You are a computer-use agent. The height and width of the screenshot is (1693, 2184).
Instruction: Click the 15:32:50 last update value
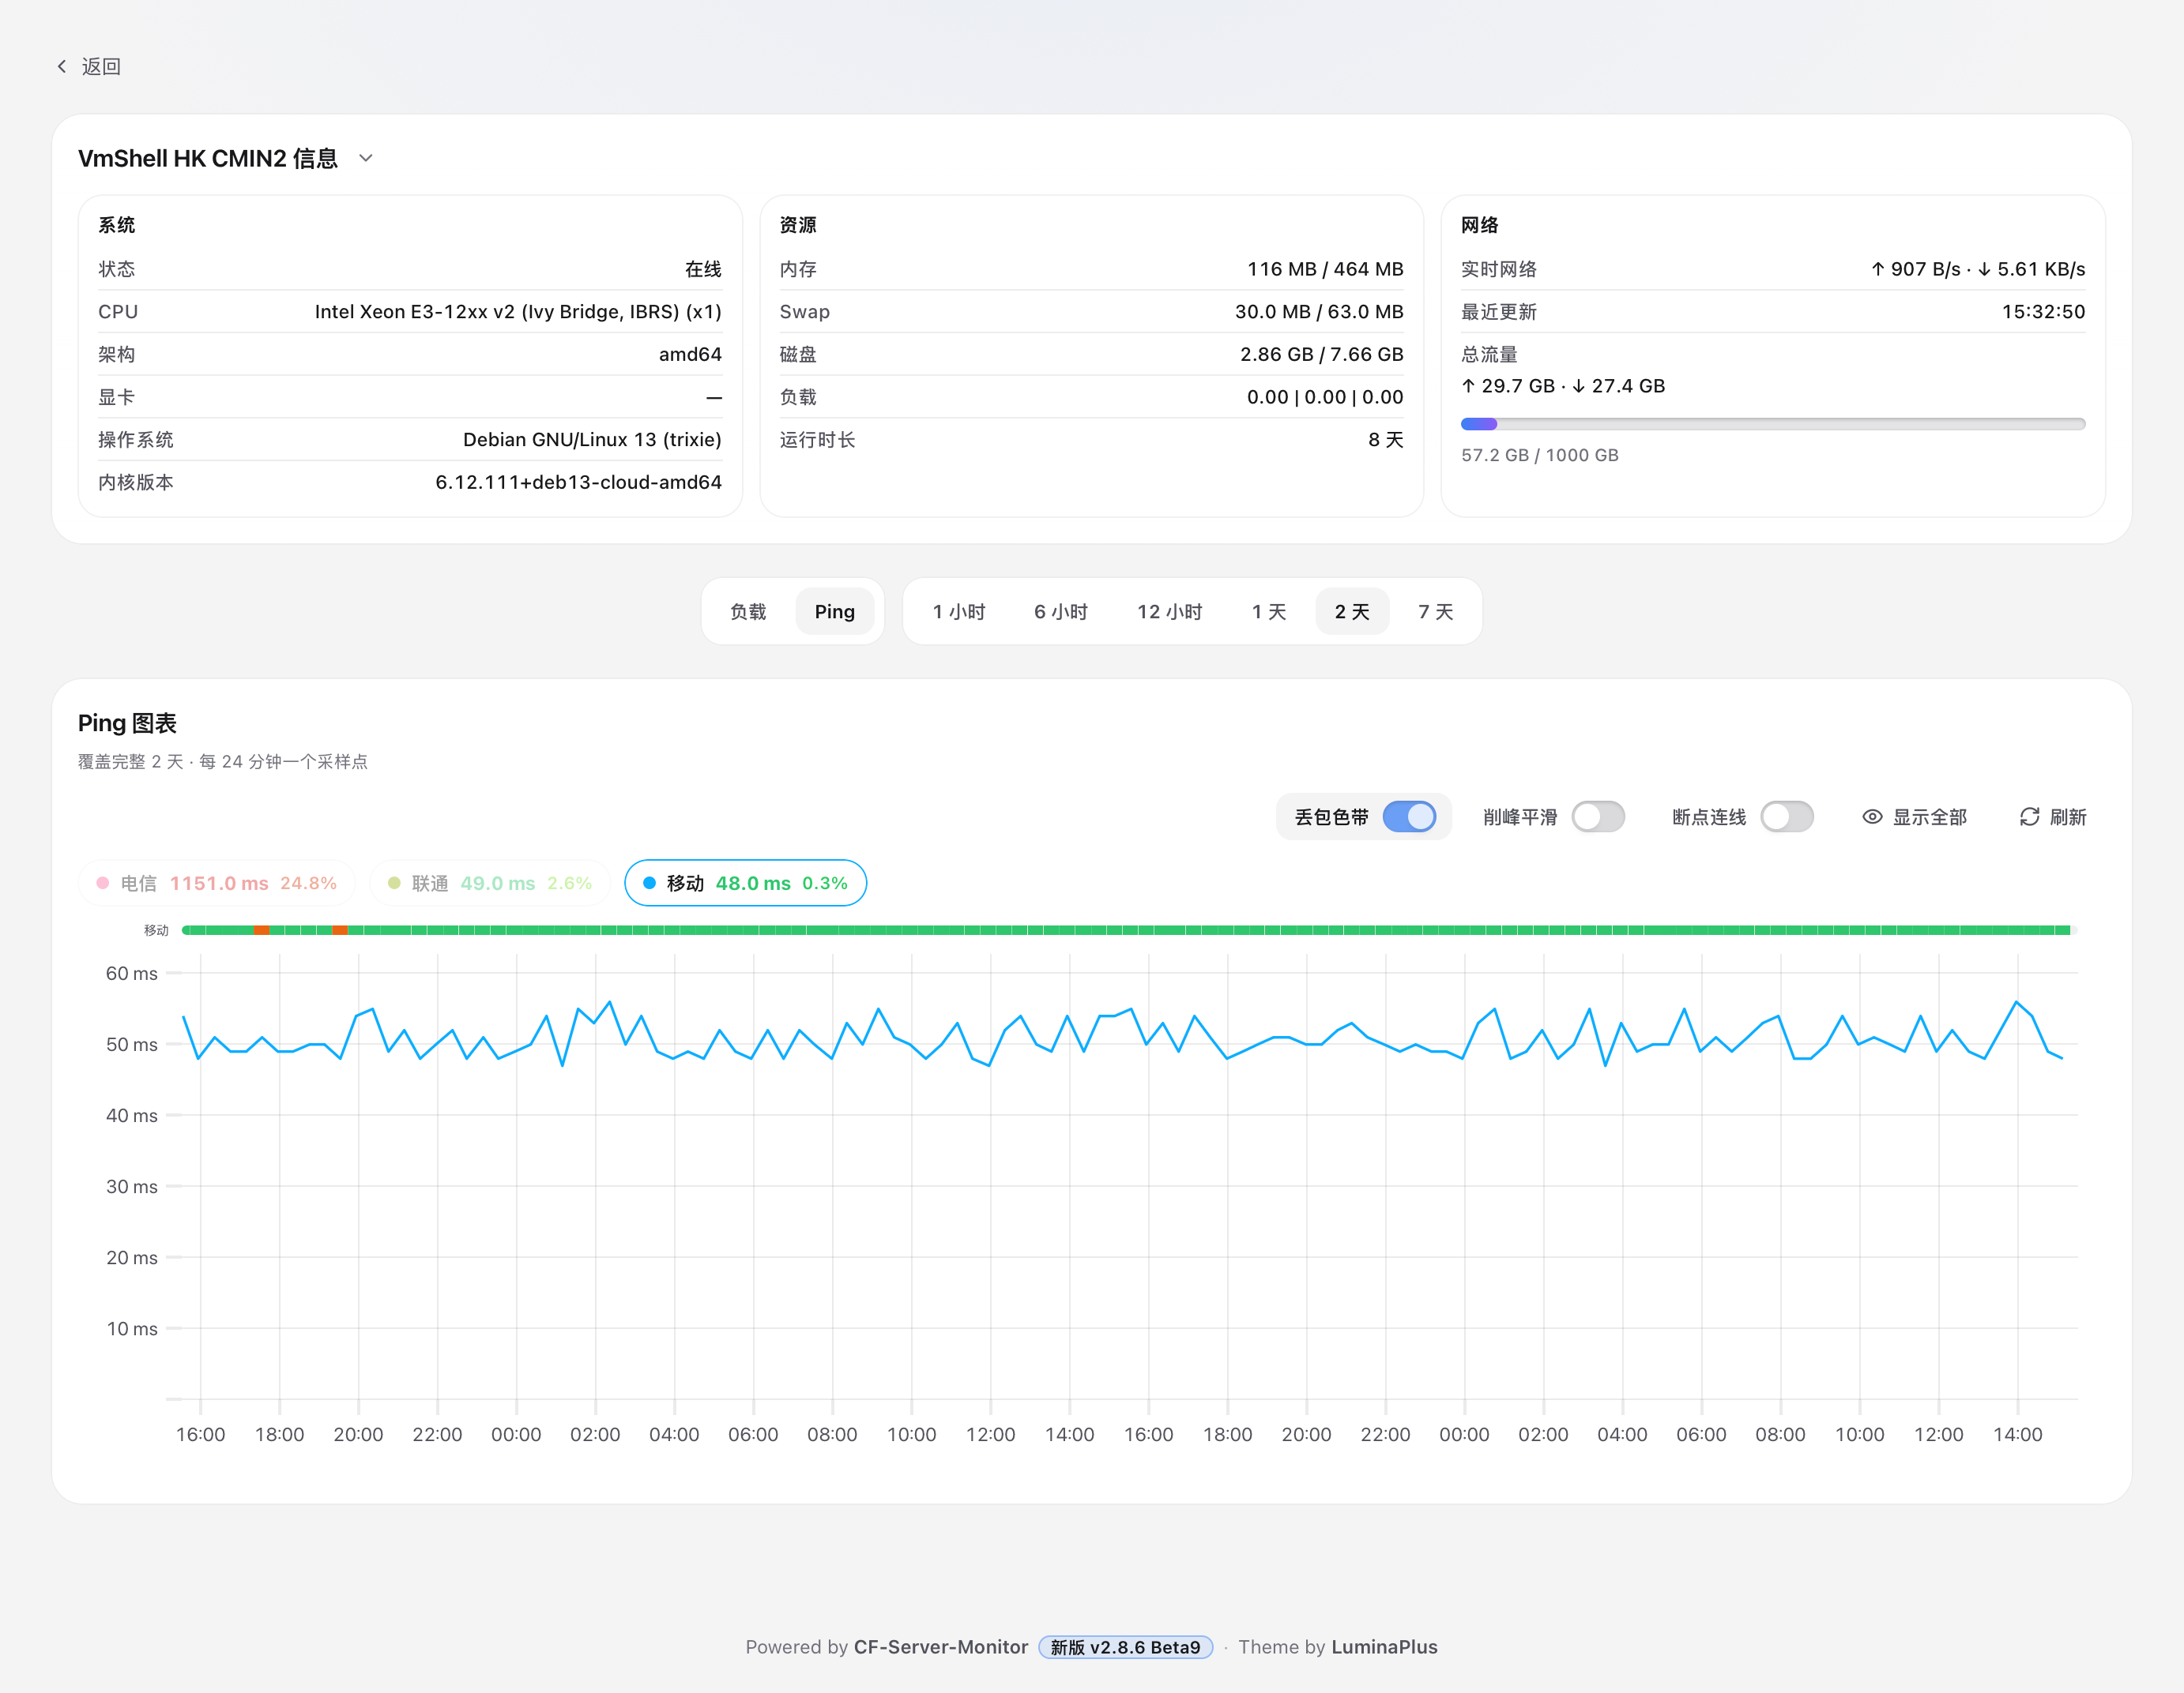point(2043,312)
